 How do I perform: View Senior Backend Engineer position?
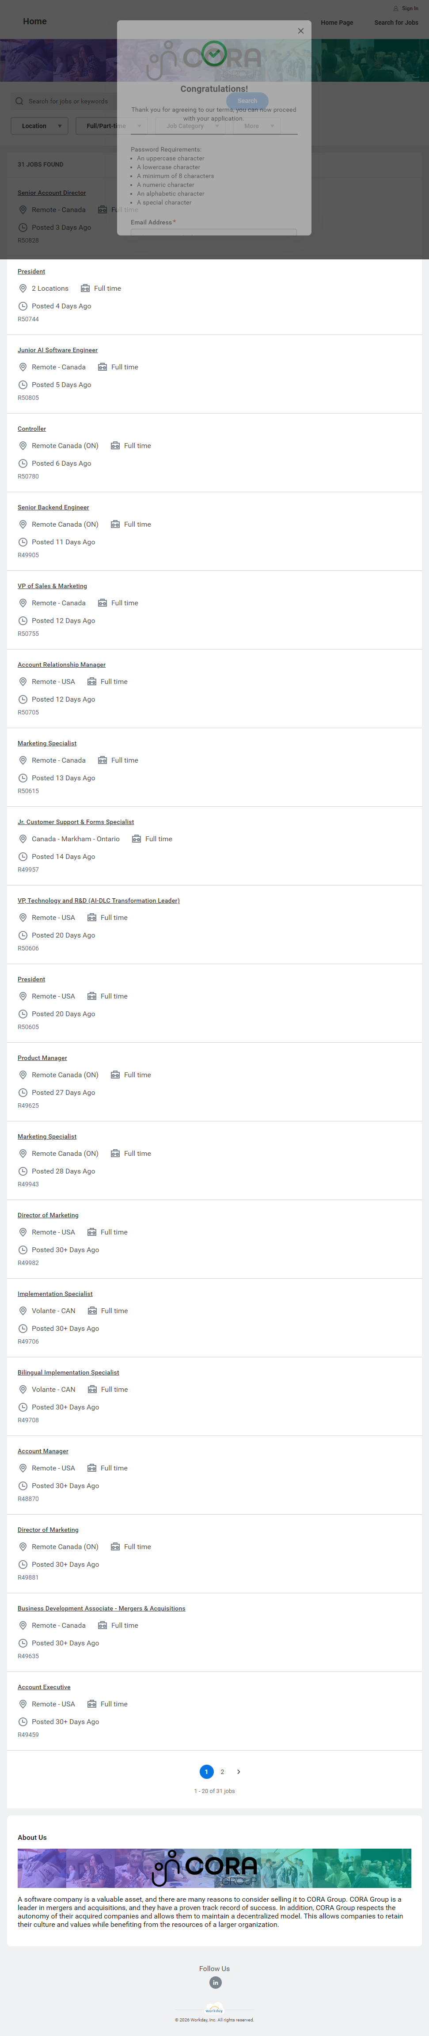53,507
